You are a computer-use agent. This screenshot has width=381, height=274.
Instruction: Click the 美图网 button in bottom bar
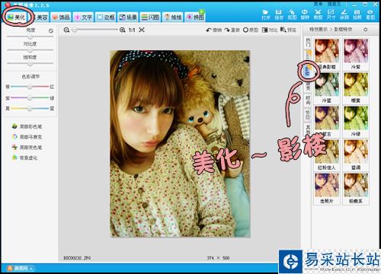21,268
